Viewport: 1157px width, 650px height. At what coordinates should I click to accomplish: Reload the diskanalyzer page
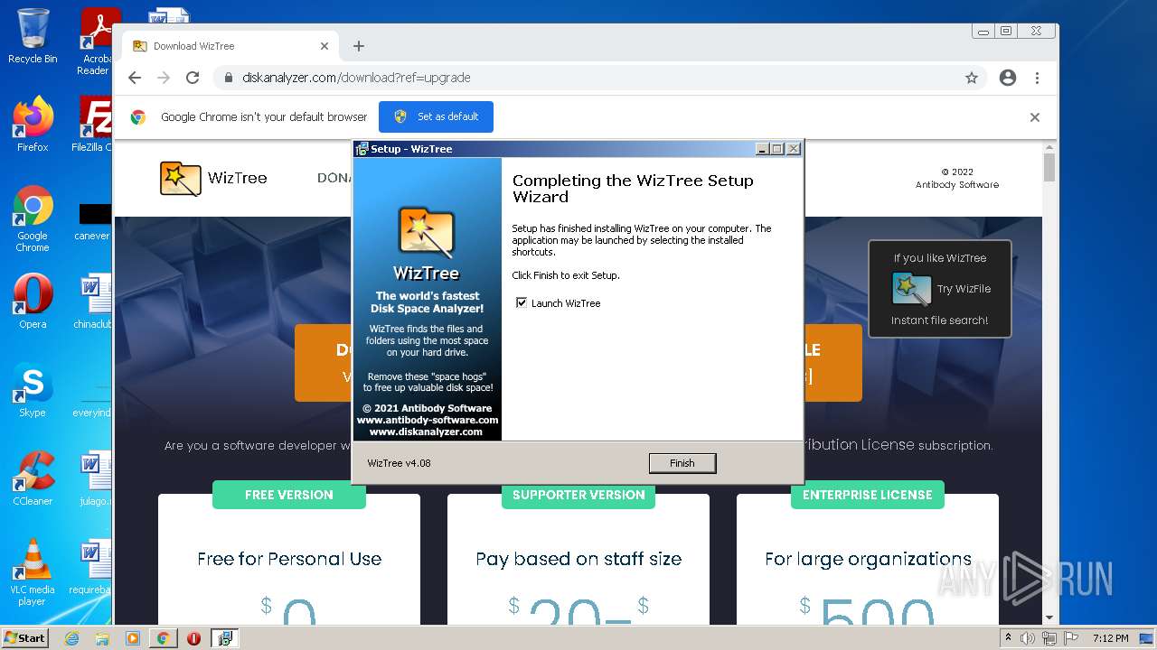193,78
